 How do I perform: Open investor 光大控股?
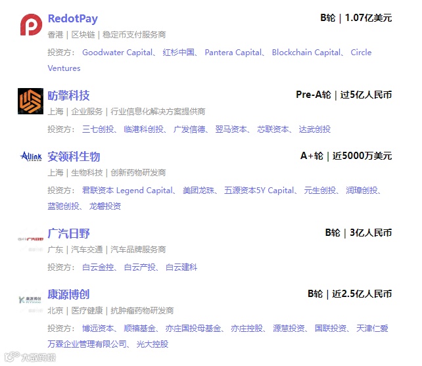click(x=152, y=344)
